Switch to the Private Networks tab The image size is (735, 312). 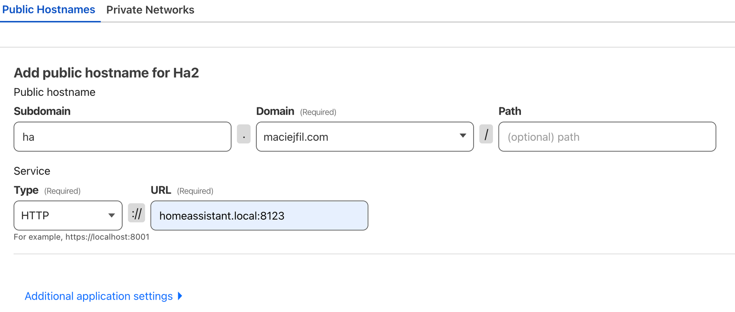(151, 10)
